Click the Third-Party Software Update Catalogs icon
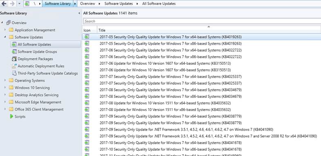 tap(14, 73)
